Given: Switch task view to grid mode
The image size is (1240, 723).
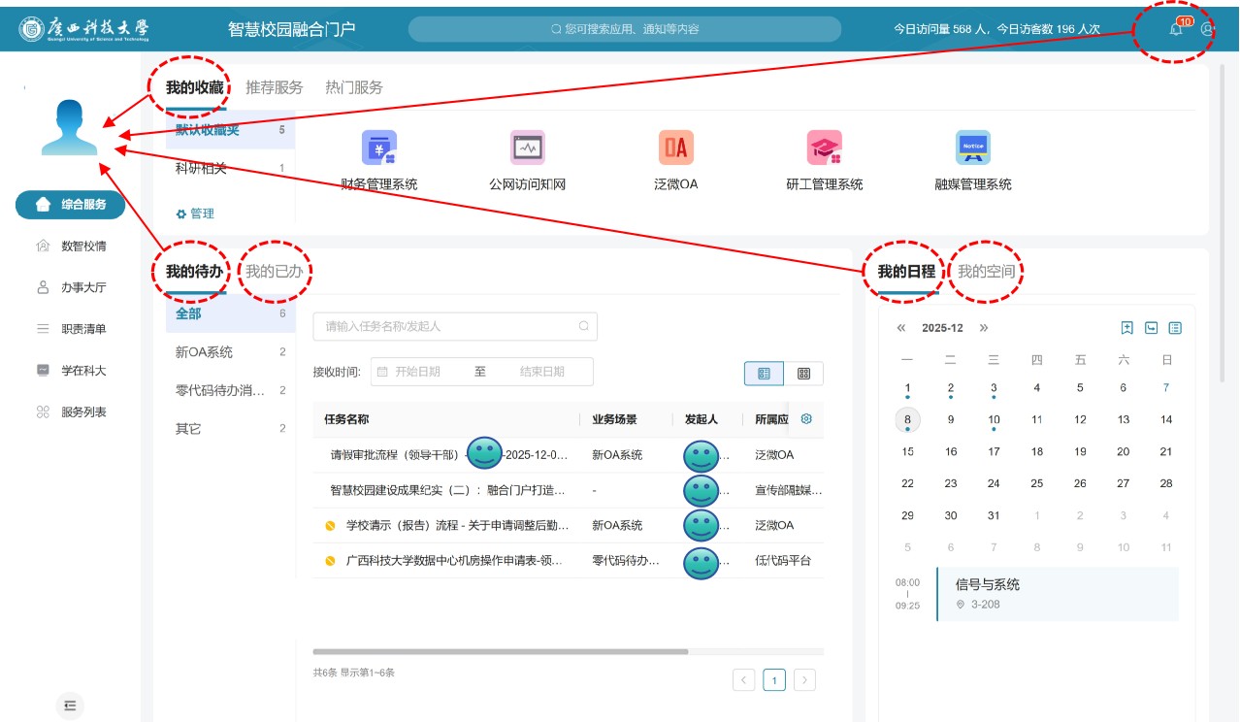Looking at the screenshot, I should (803, 374).
